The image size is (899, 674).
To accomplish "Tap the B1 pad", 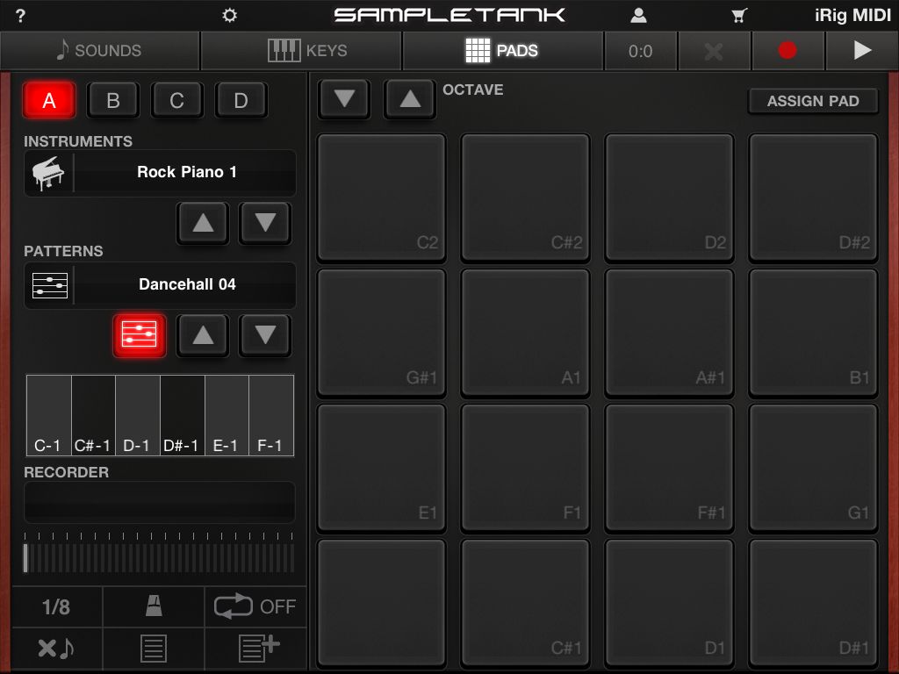I will [813, 333].
